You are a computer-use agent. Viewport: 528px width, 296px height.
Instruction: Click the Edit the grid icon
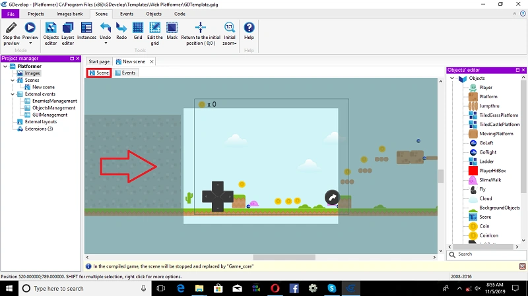tap(154, 28)
